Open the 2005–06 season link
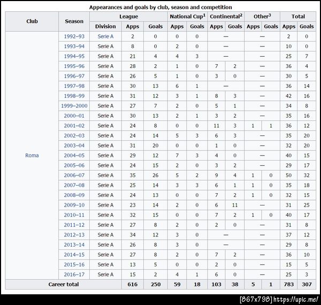 (x=74, y=165)
